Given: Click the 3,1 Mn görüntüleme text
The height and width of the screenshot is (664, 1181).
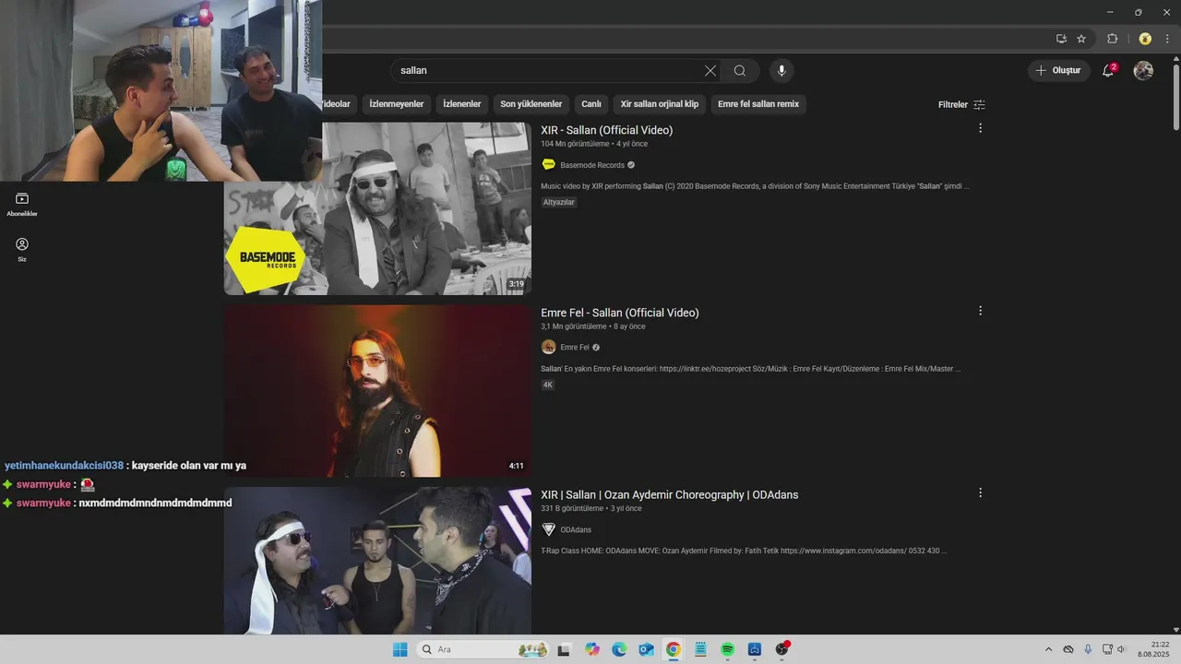Looking at the screenshot, I should [x=574, y=326].
